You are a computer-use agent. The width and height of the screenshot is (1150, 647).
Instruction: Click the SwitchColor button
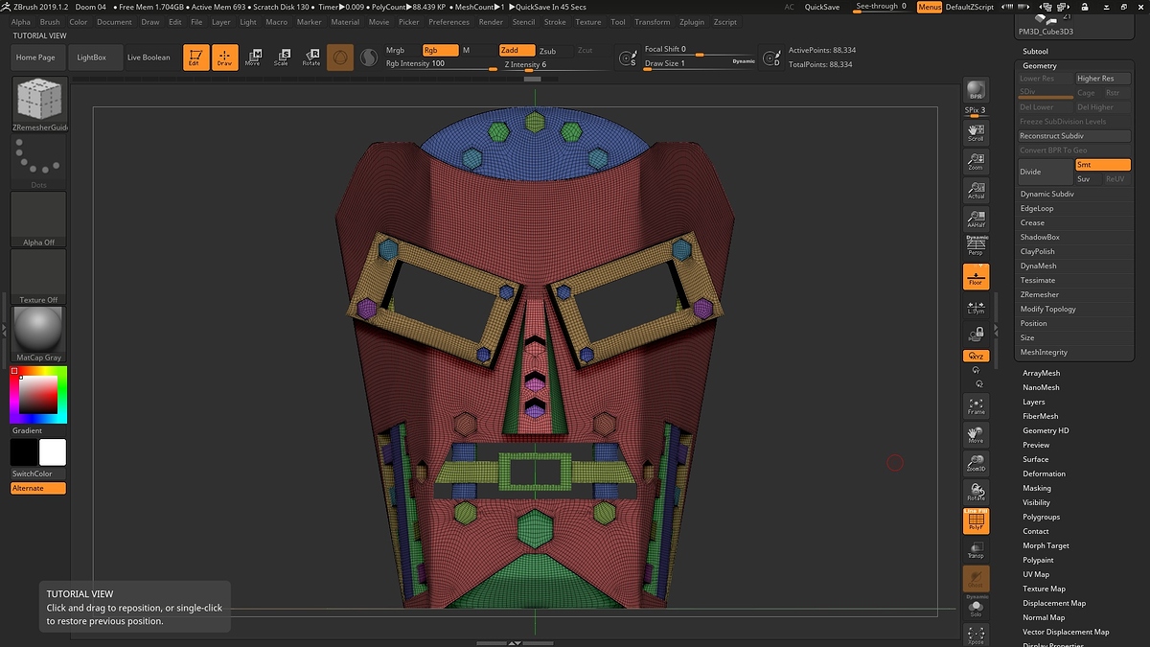click(38, 474)
